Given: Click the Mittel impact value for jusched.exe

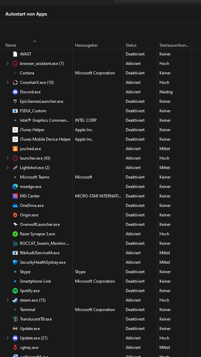Looking at the screenshot, I should pos(165,149).
